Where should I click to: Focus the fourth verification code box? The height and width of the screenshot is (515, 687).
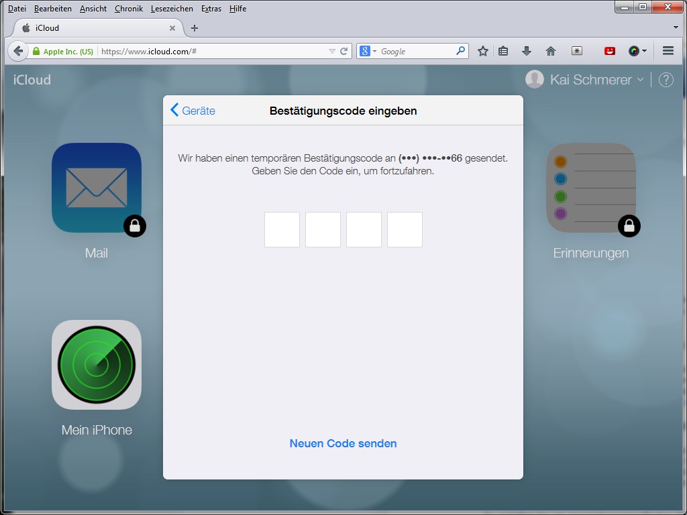(405, 230)
